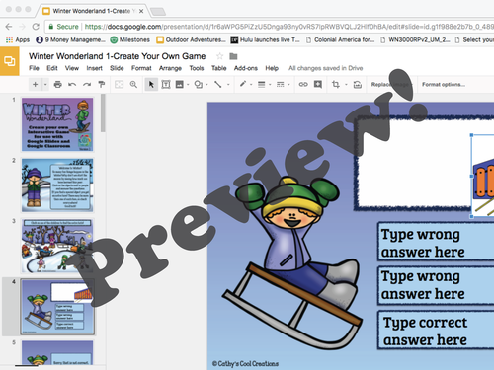Open the Milestones bookmark
Image resolution: width=494 pixels, height=370 pixels.
tap(130, 39)
